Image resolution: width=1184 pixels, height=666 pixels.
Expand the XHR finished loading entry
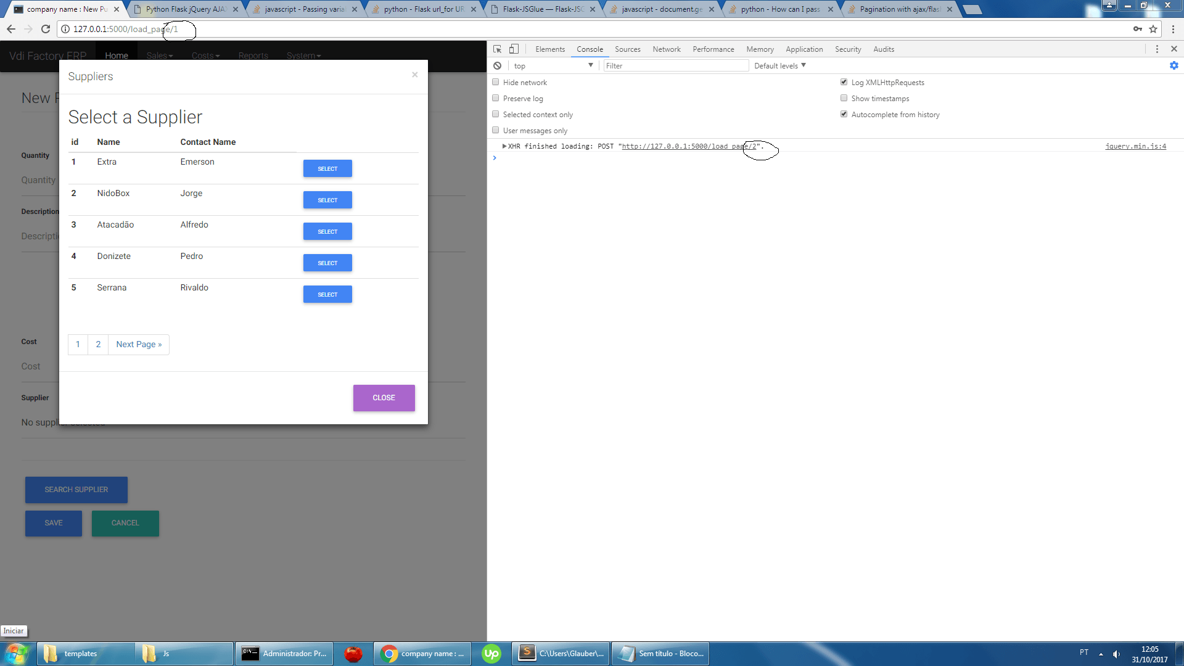[504, 146]
